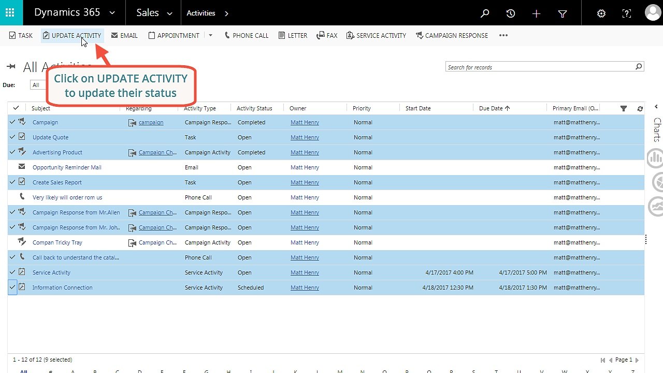Create a new SERVICE ACTIVITY
The height and width of the screenshot is (373, 663).
coord(376,36)
